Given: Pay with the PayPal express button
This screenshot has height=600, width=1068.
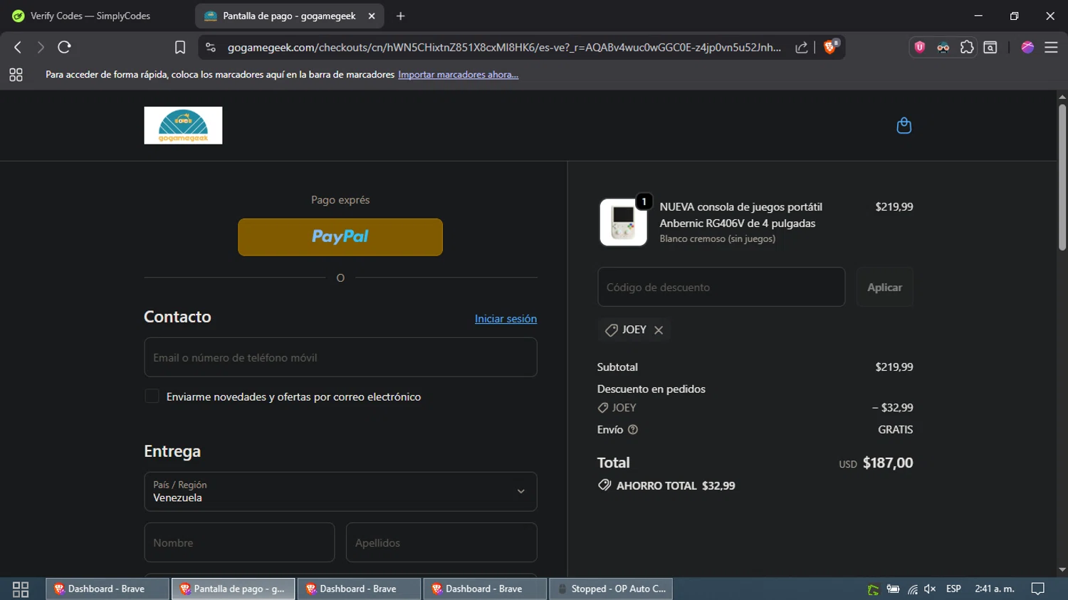Looking at the screenshot, I should pos(340,237).
